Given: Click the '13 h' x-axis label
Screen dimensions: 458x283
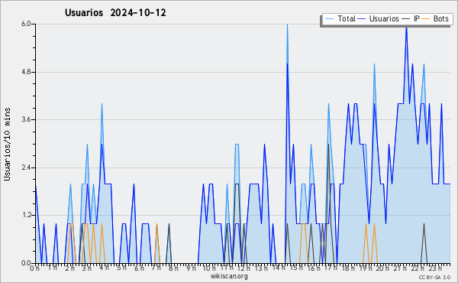Looking at the screenshot, I should [261, 268].
